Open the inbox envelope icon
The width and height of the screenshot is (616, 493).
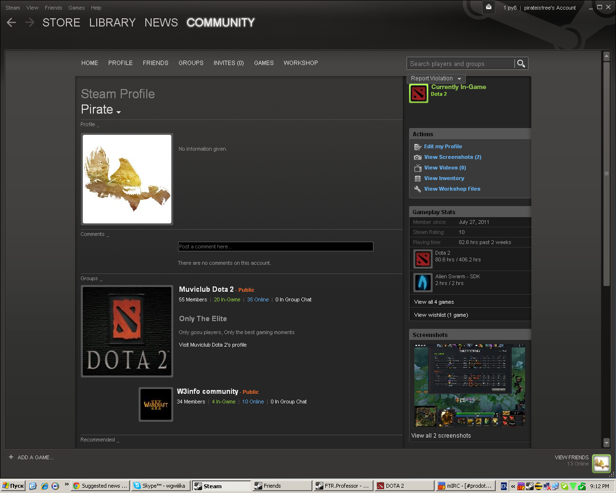tap(488, 7)
